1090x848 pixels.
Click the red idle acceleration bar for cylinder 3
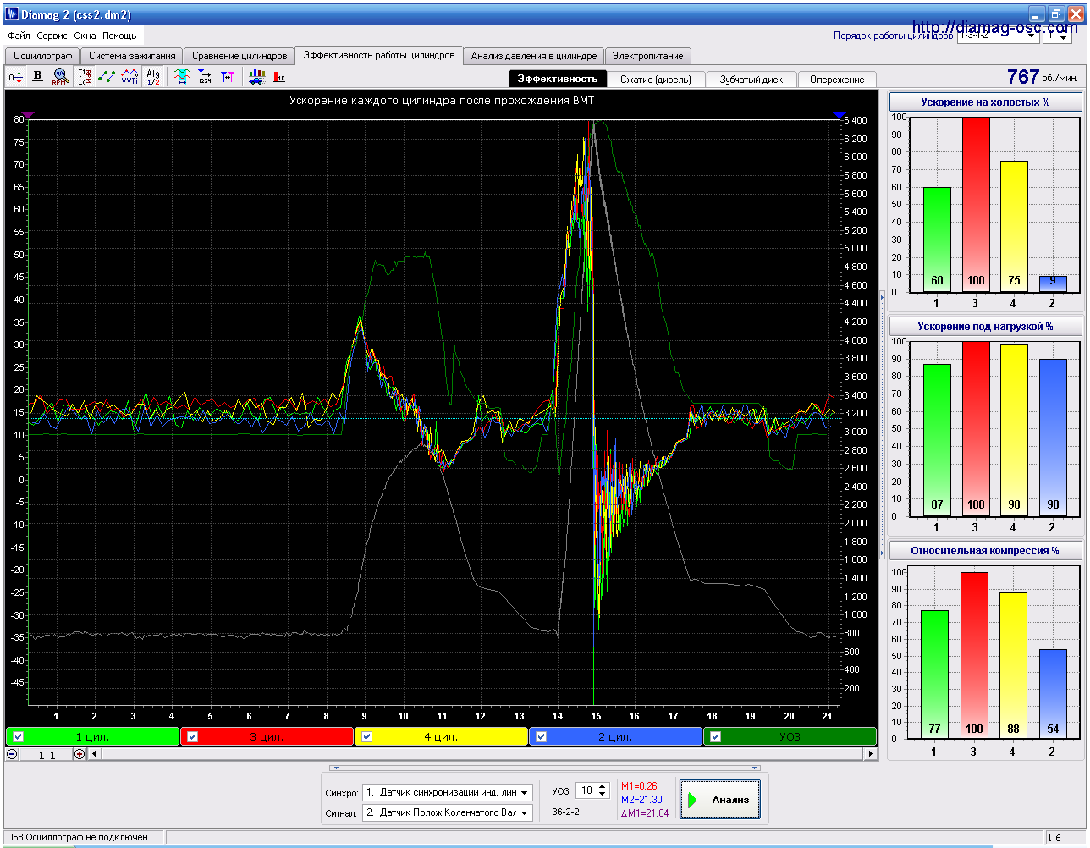(x=975, y=205)
